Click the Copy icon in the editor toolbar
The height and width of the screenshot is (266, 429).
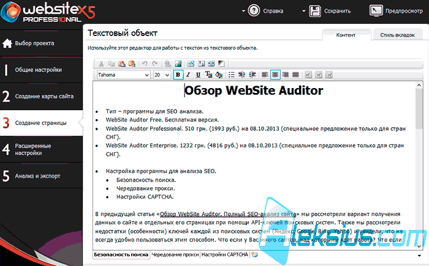tap(112, 64)
